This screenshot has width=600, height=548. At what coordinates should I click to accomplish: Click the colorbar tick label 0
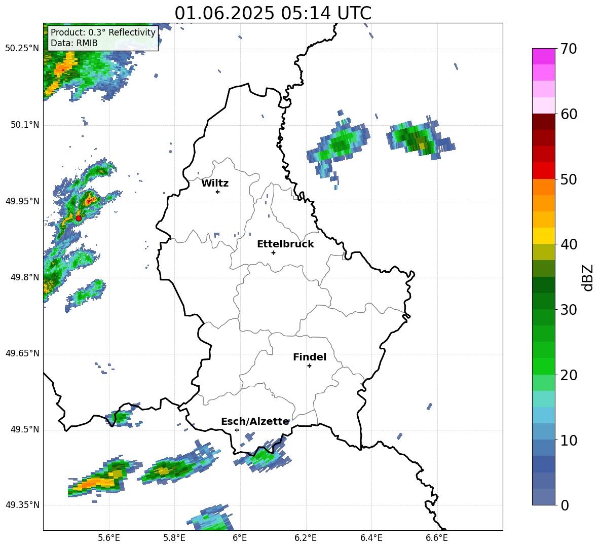pyautogui.click(x=565, y=505)
